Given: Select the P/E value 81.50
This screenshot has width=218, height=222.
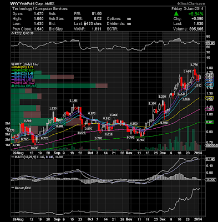Looking at the screenshot, I should 97,14.
